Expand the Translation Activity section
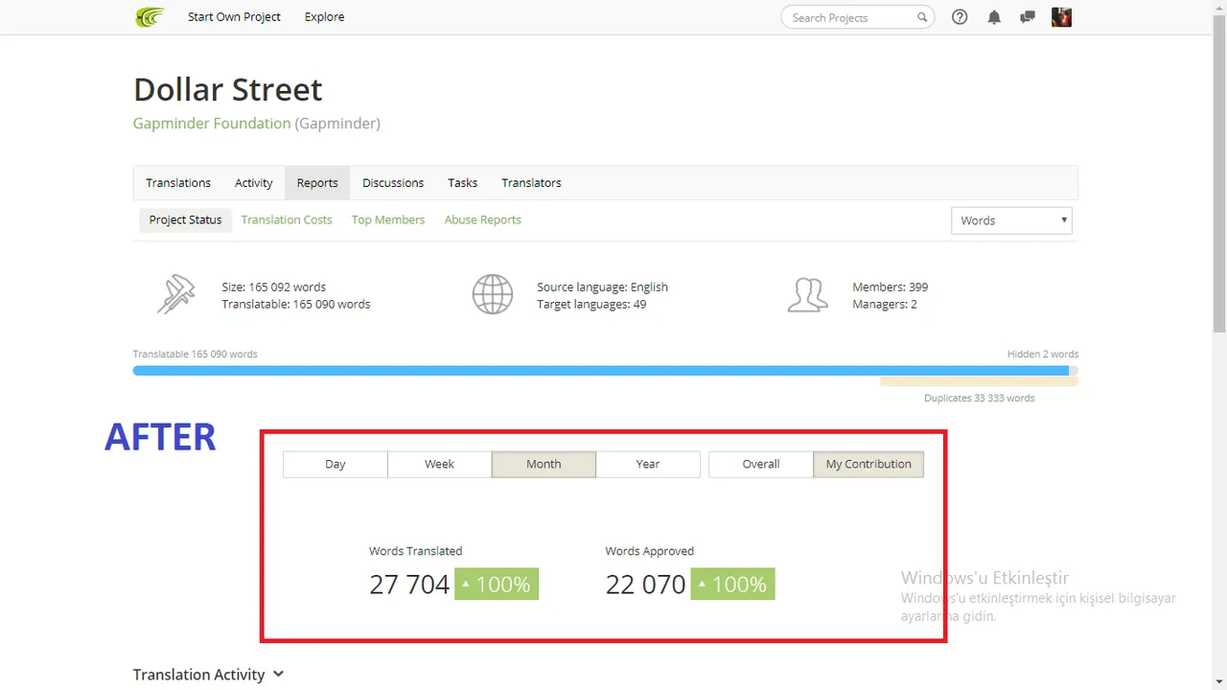 click(209, 675)
